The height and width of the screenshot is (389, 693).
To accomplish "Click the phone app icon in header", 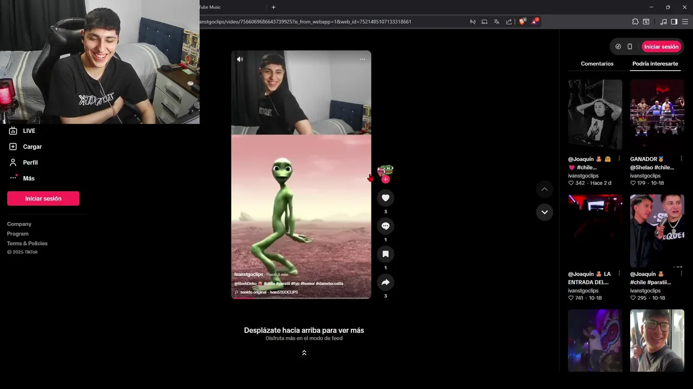I will tap(630, 46).
